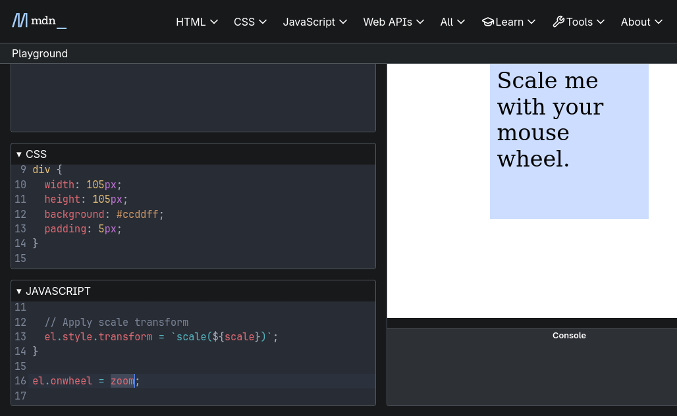Image resolution: width=677 pixels, height=416 pixels.
Task: Click the el.onwheel = zoom code line
Action: (86, 380)
